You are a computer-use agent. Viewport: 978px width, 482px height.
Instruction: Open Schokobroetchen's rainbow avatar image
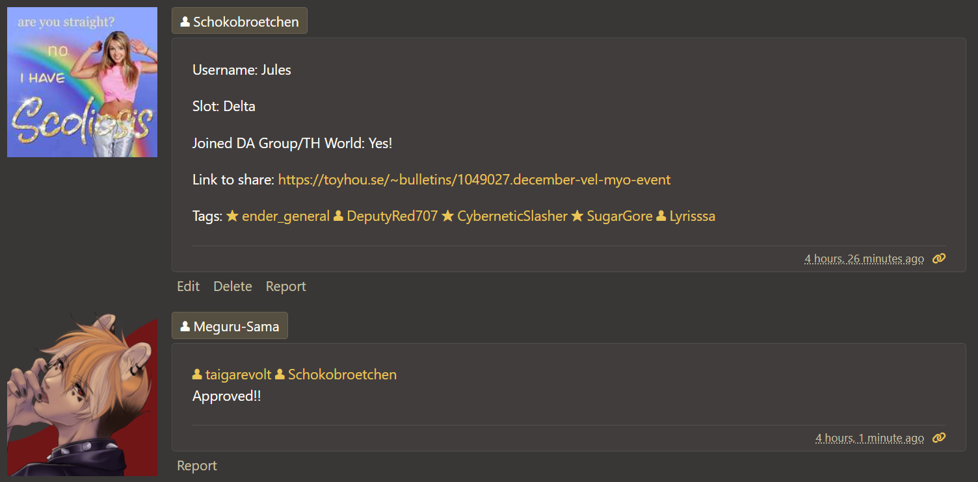pos(82,82)
